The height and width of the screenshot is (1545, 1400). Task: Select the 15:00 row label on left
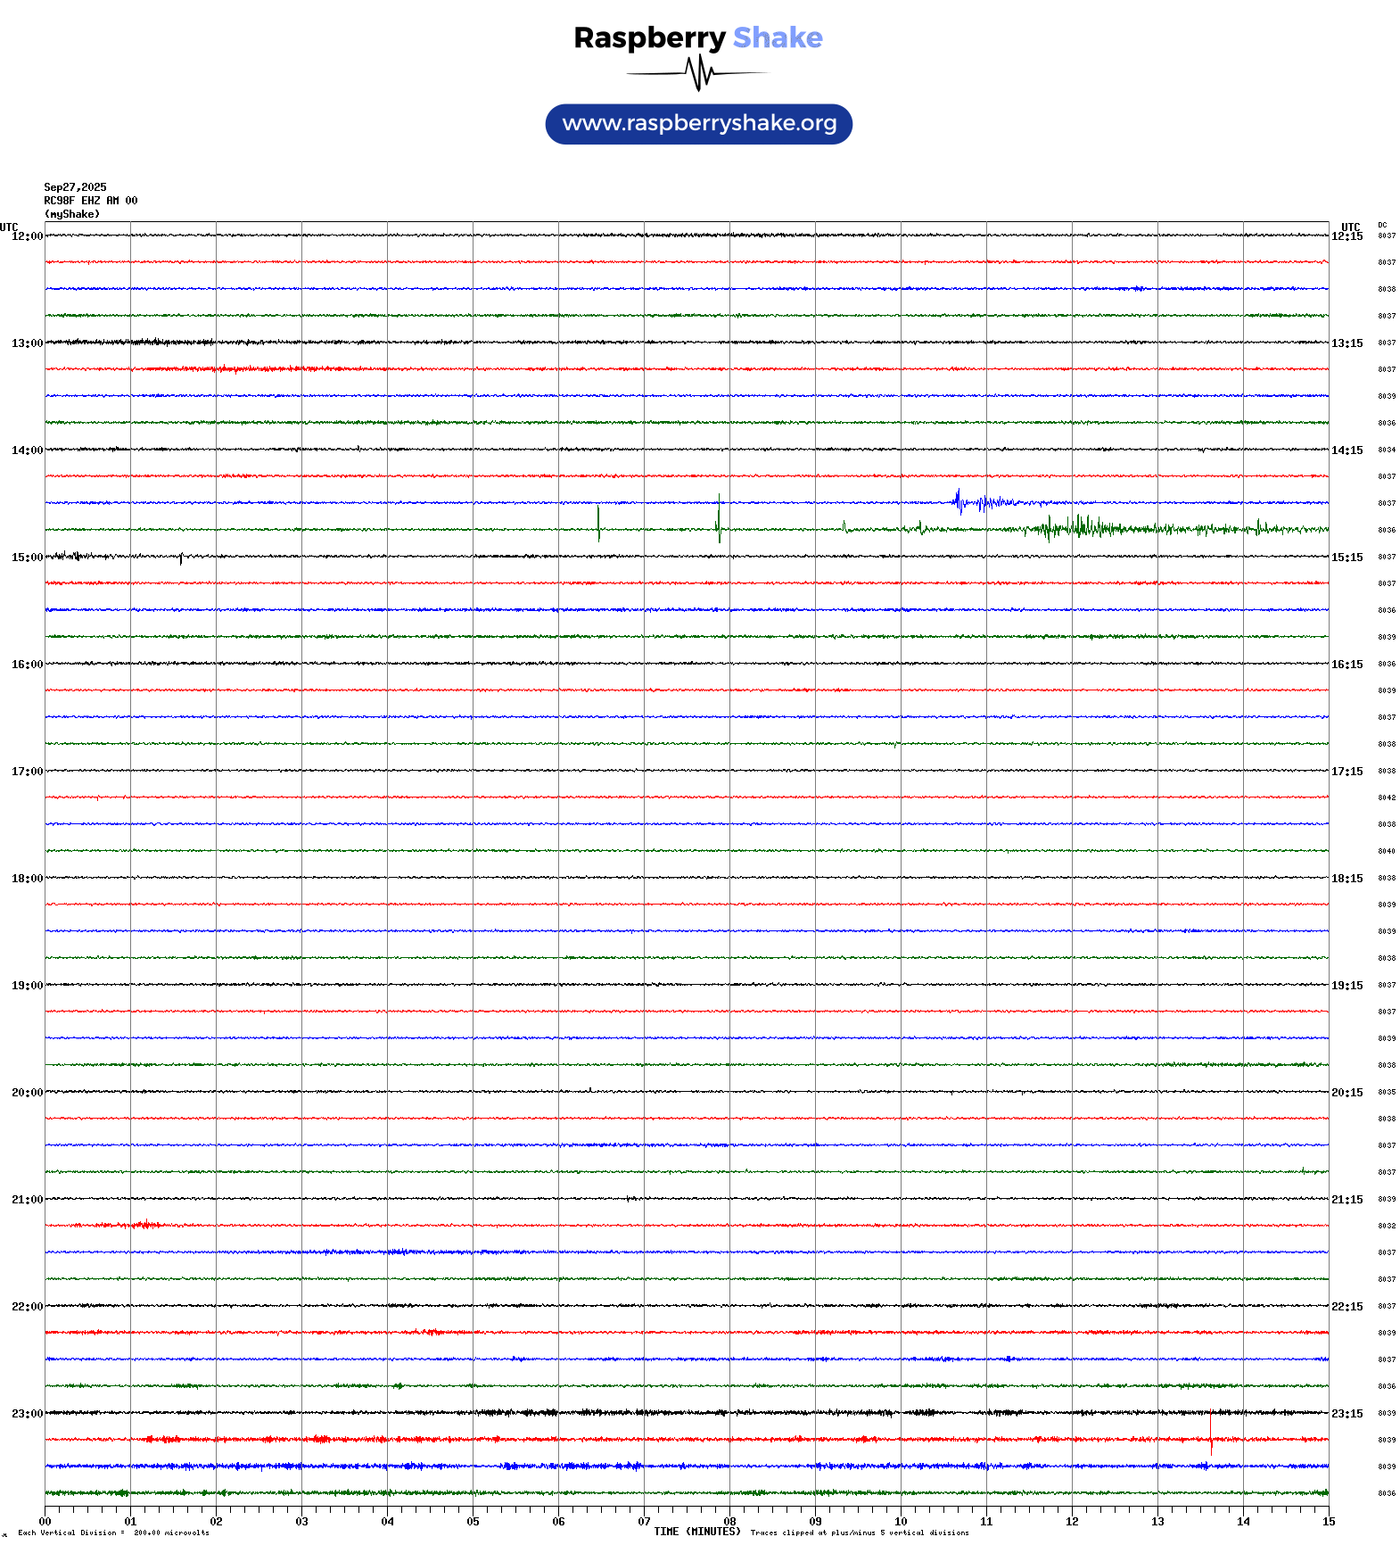click(27, 558)
